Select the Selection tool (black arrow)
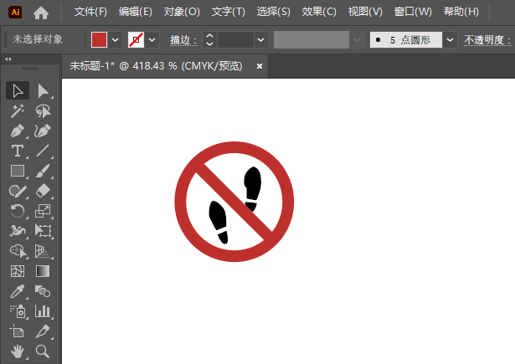Viewport: 515px width, 364px height. point(18,90)
